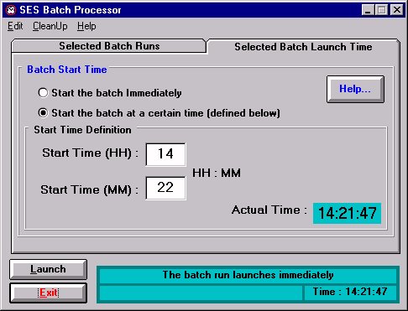
Task: Select Start the batch at a certain time
Action: [x=160, y=113]
